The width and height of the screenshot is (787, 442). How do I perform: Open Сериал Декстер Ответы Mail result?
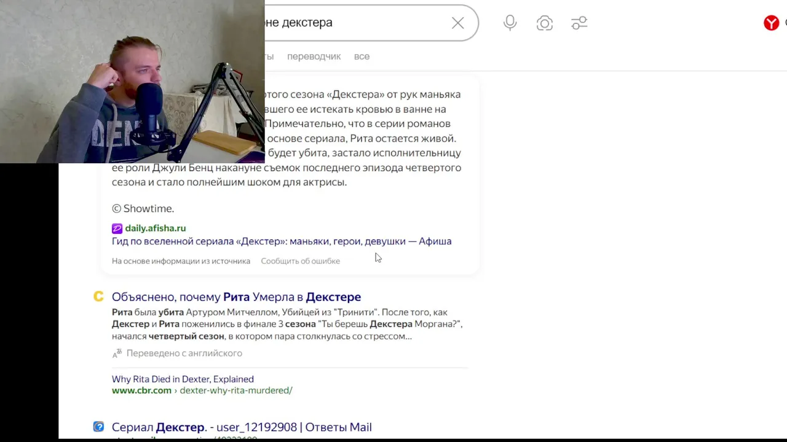242,427
